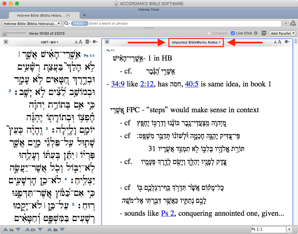
Task: Open the HMT-W4 module dropdown
Action: pyautogui.click(x=49, y=42)
